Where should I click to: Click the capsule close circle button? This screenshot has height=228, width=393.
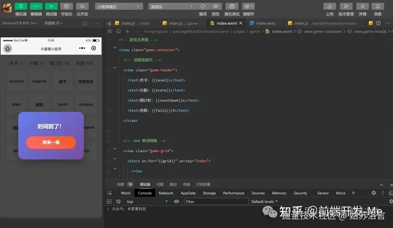click(94, 48)
